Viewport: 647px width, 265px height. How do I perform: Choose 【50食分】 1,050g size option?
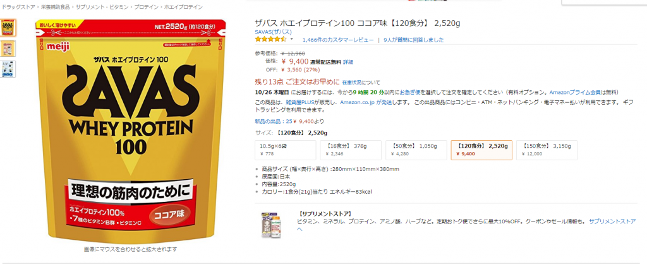(x=416, y=150)
